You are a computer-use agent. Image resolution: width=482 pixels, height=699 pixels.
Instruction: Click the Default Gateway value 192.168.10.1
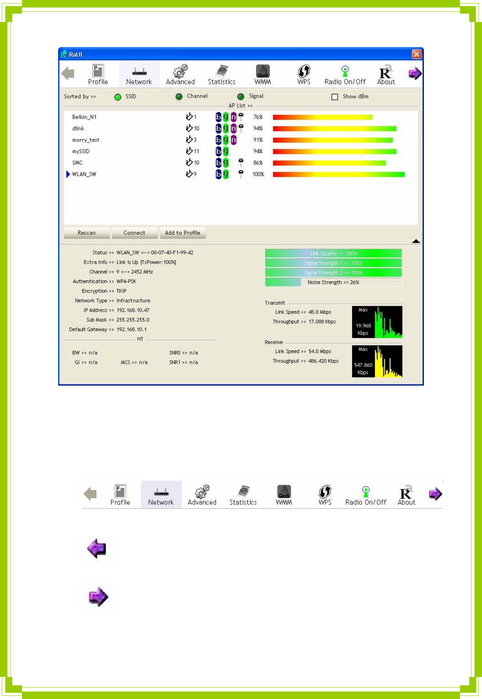(132, 329)
